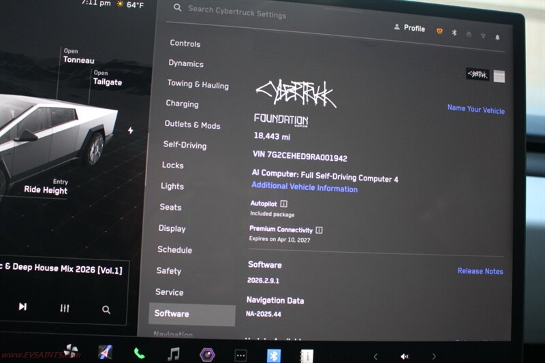Open Additional Vehicle Information link

tap(304, 188)
